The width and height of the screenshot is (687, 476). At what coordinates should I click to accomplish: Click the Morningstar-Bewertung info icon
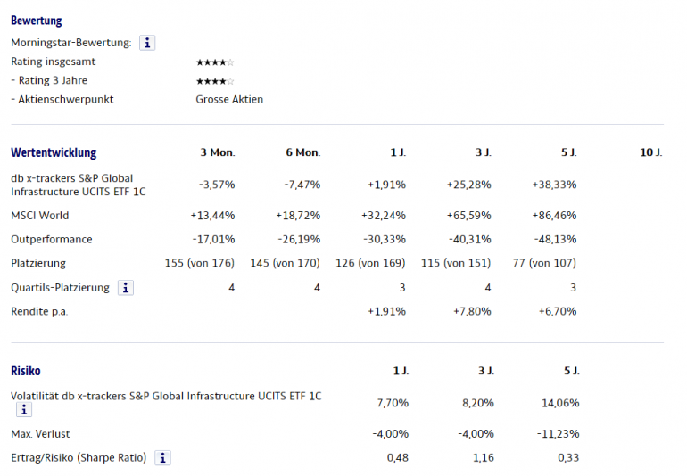[147, 43]
